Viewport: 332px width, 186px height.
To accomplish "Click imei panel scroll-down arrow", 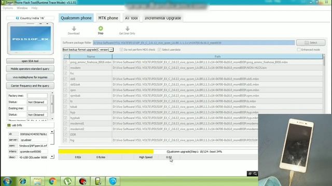I will [x=52, y=119].
